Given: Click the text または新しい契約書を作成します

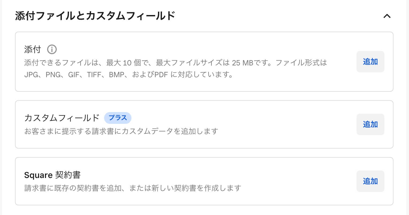Looking at the screenshot, I should (x=185, y=188).
